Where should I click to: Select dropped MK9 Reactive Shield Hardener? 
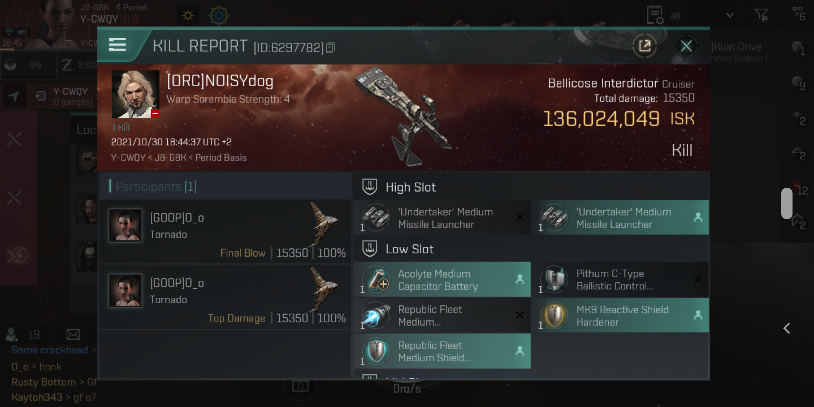click(x=620, y=315)
